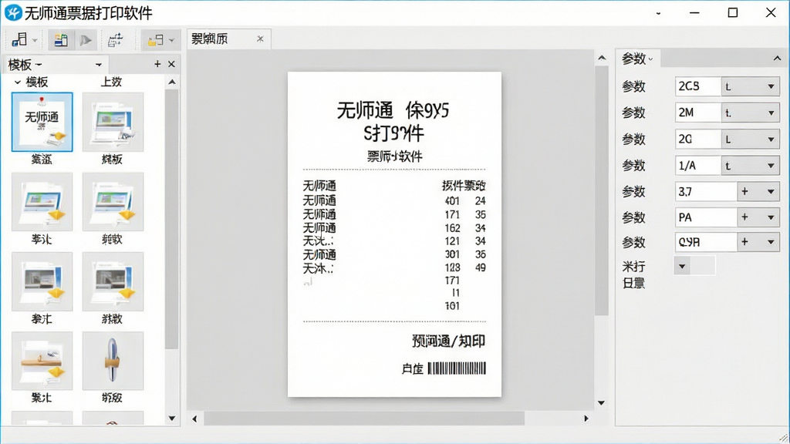Click the 2CS parameter input field
Screen dimensions: 790x444
[x=697, y=86]
